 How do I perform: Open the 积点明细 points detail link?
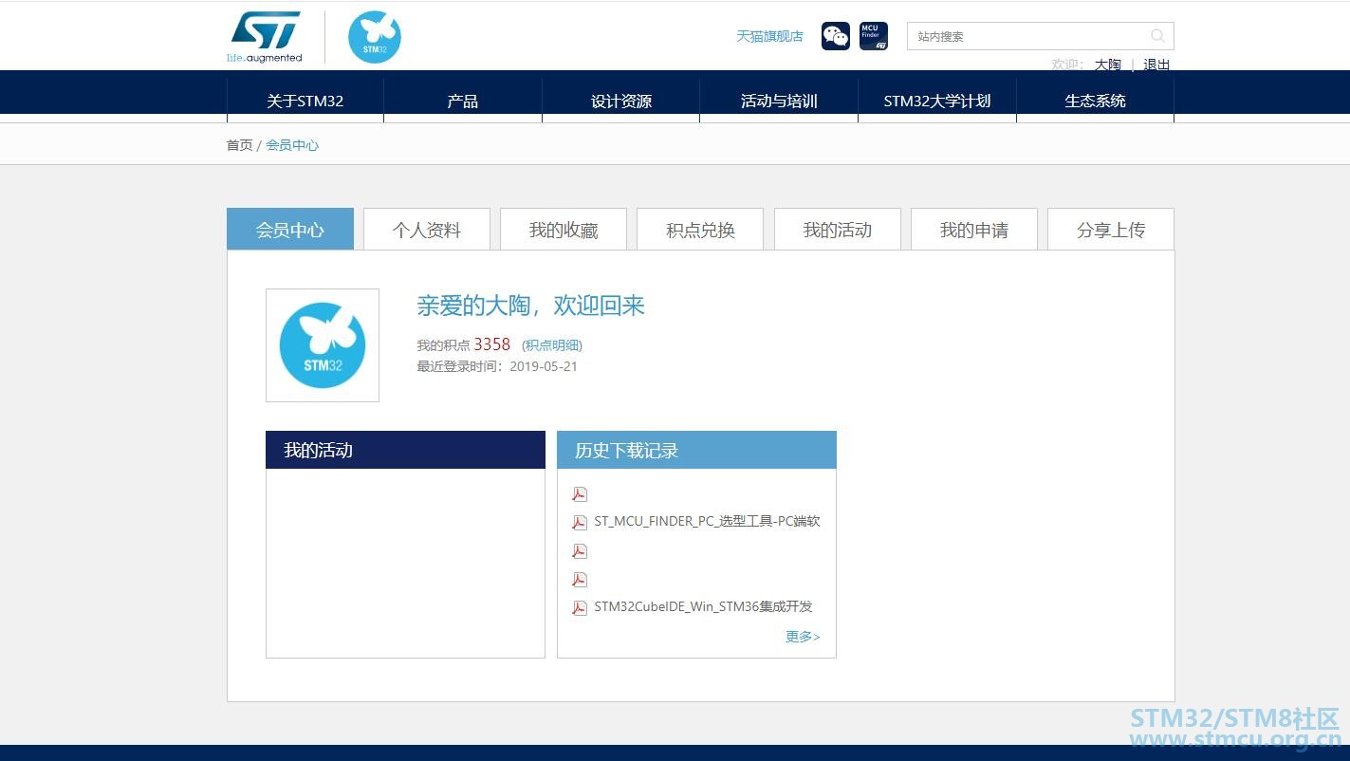pos(552,345)
